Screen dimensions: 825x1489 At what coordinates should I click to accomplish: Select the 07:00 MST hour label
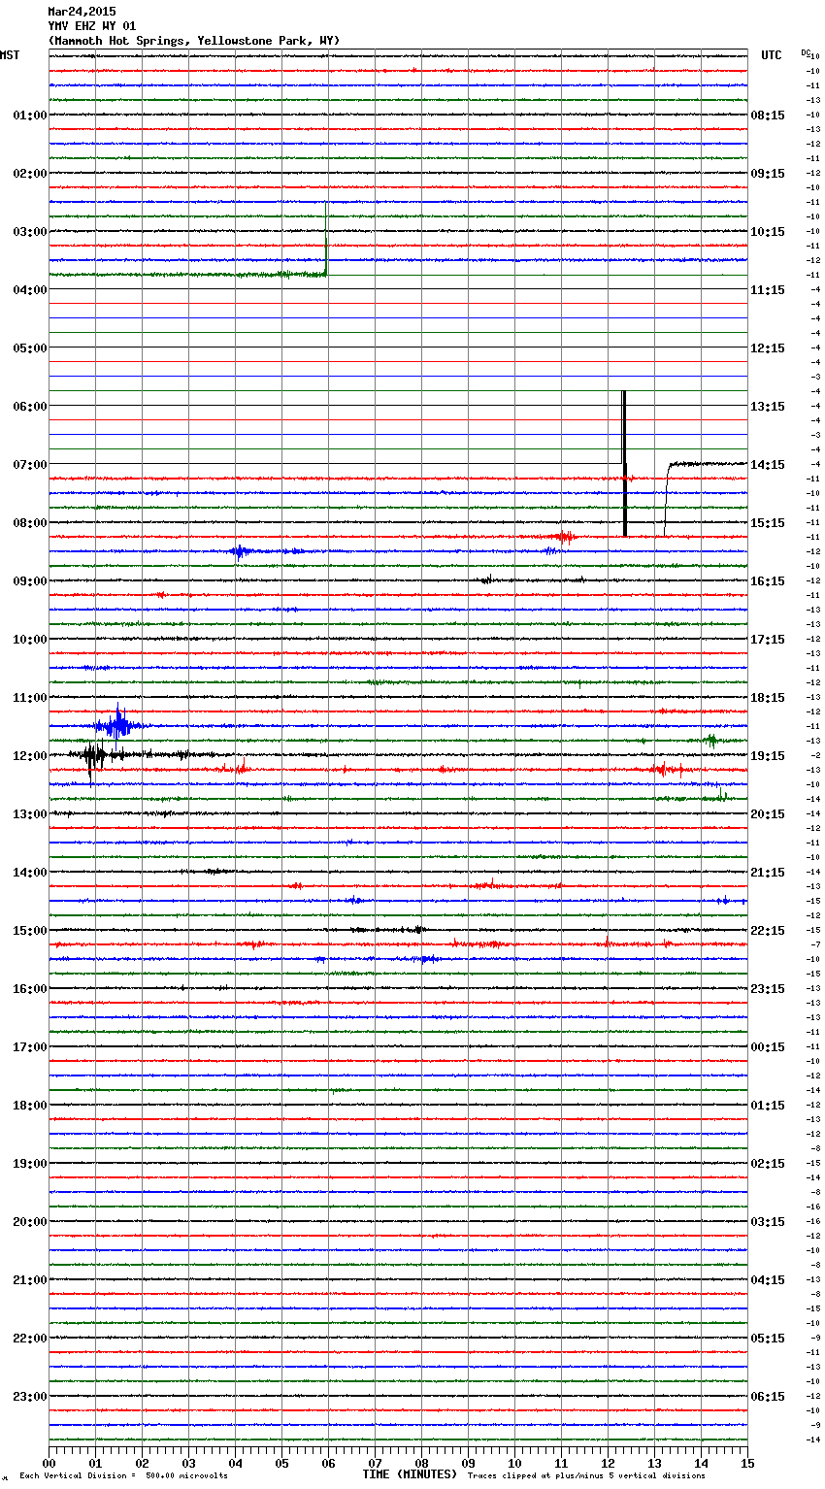(x=30, y=465)
